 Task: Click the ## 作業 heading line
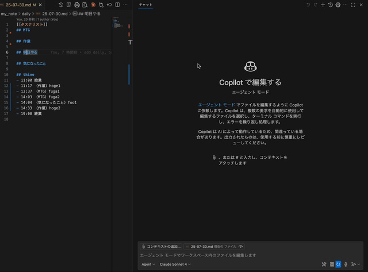(24, 41)
